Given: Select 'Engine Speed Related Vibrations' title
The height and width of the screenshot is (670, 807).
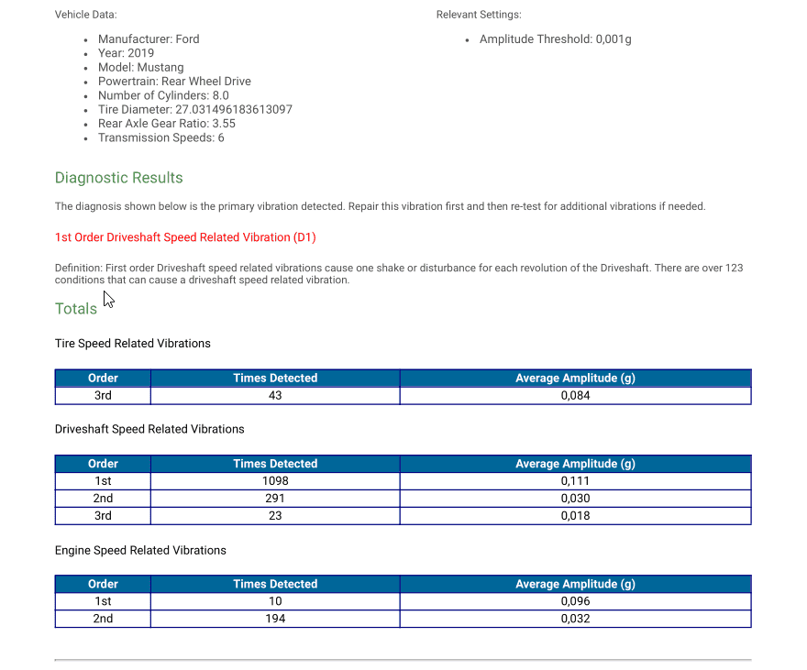Looking at the screenshot, I should (140, 550).
